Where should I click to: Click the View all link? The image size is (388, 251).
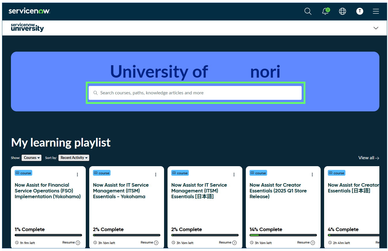(369, 158)
